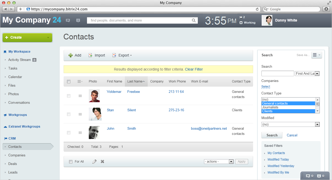This screenshot has height=180, width=332.
Task: Click the Clear Filter link
Action: (194, 69)
